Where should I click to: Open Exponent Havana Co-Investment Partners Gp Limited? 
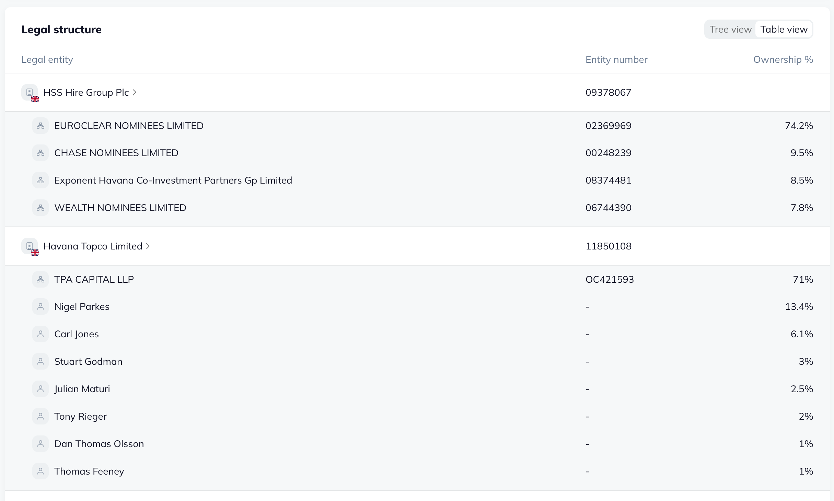pos(173,180)
